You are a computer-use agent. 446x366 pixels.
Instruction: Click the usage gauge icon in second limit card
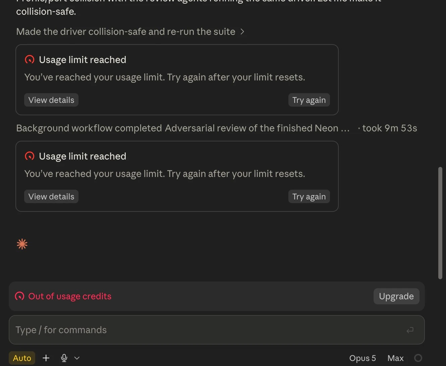click(x=30, y=156)
